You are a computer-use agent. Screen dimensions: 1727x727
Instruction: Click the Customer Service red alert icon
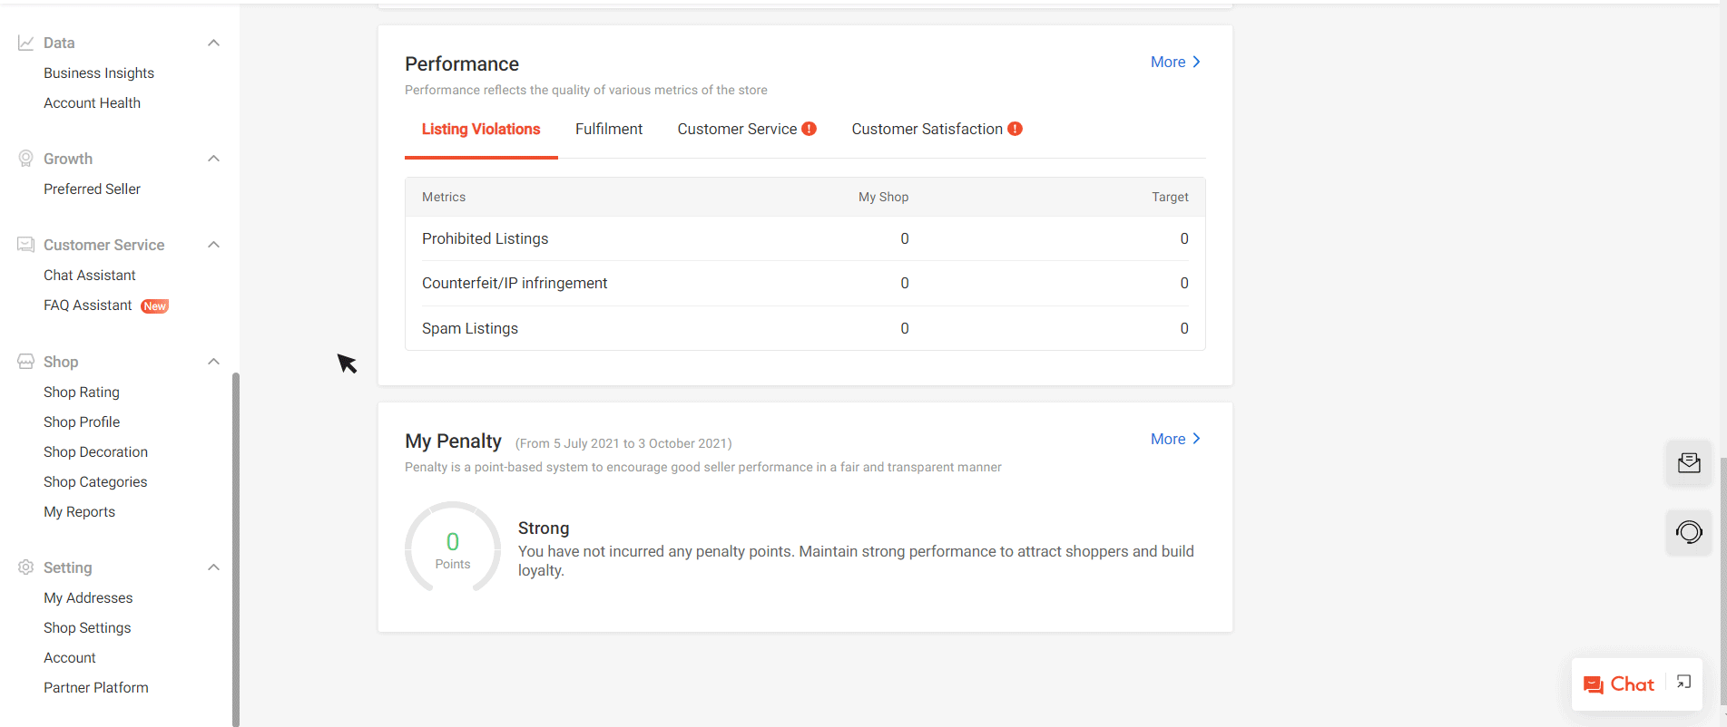point(809,129)
